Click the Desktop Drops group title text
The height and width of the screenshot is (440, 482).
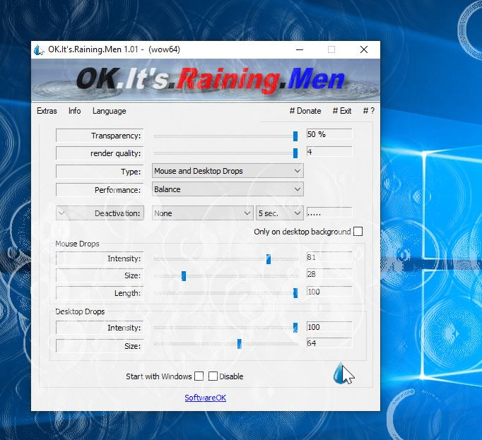[x=80, y=311]
